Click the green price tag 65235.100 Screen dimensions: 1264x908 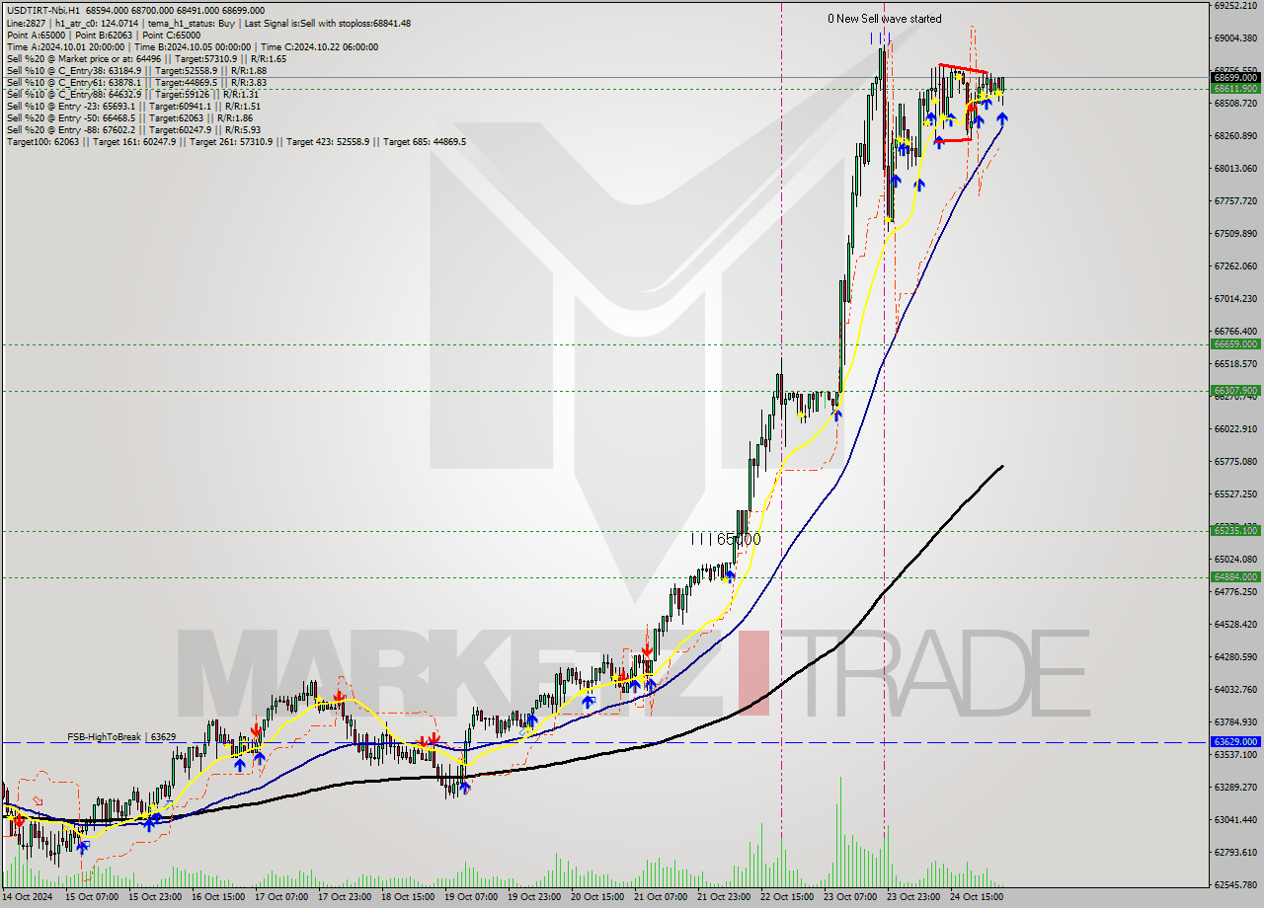point(1235,530)
